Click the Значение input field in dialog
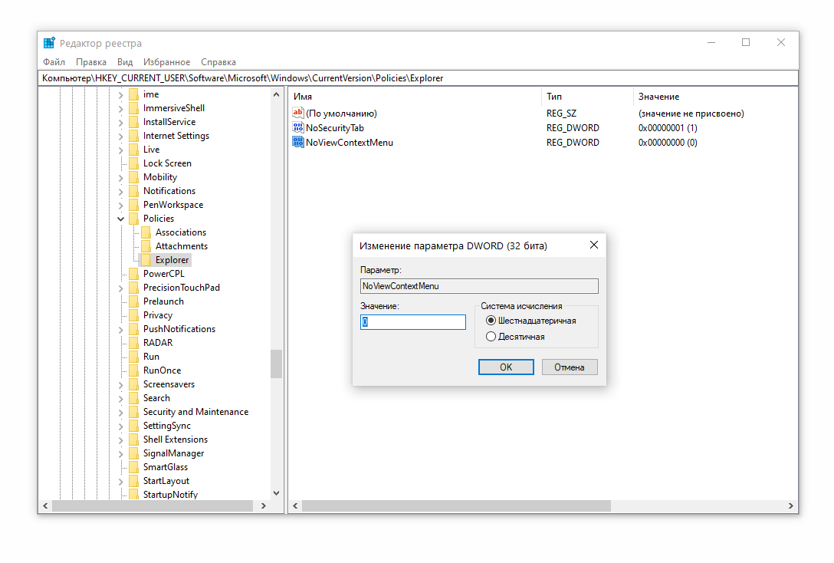This screenshot has width=834, height=563. (412, 322)
